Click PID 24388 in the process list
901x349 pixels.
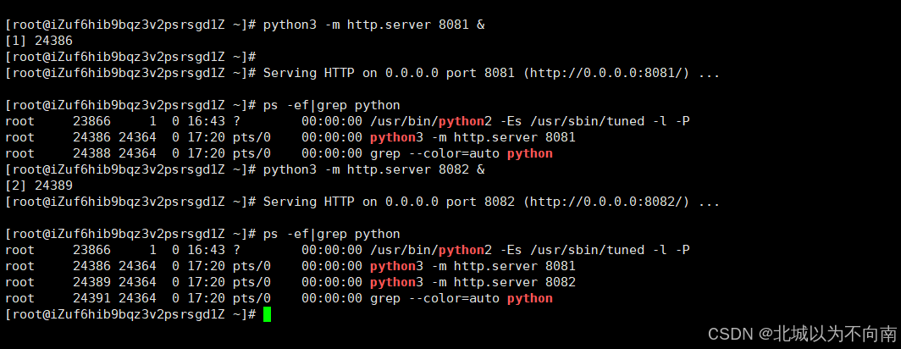(x=91, y=153)
